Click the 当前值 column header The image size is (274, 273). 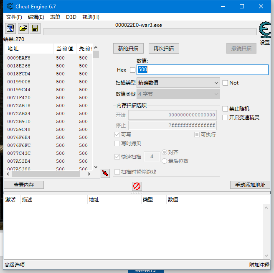[x=65, y=49]
